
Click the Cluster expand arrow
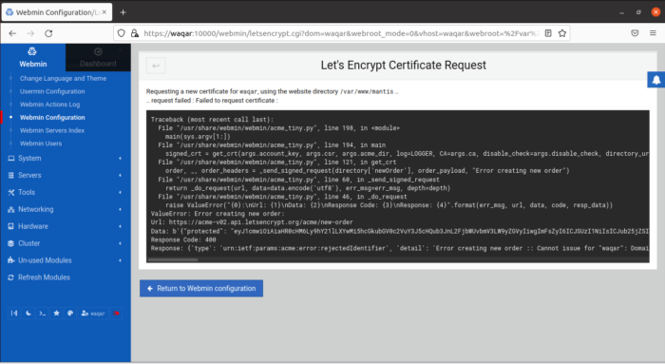click(120, 243)
